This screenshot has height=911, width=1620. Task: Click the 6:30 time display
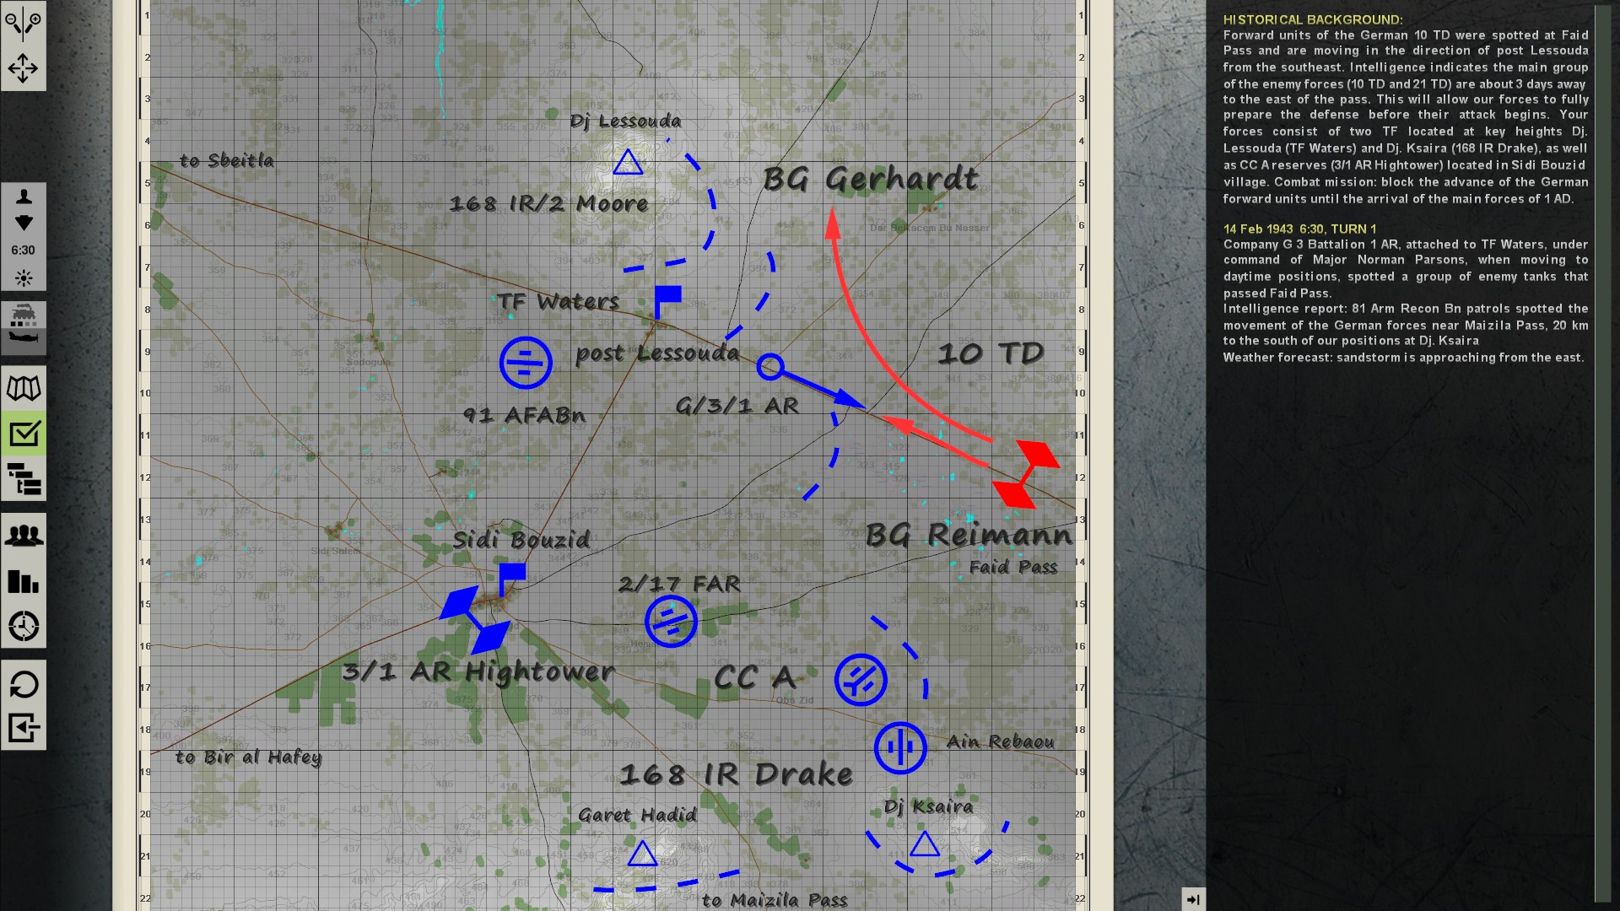[24, 251]
